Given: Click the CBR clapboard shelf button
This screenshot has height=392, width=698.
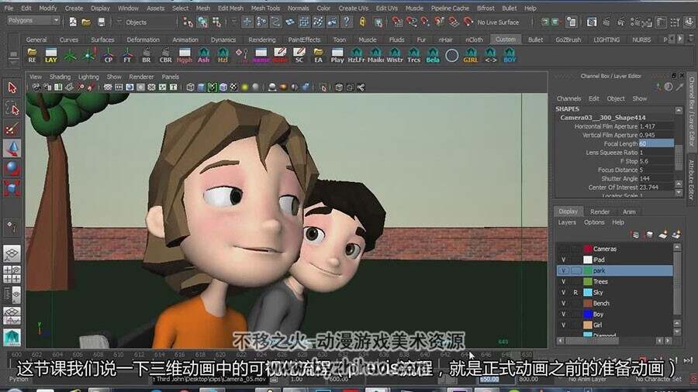Looking at the screenshot, I should pos(166,56).
